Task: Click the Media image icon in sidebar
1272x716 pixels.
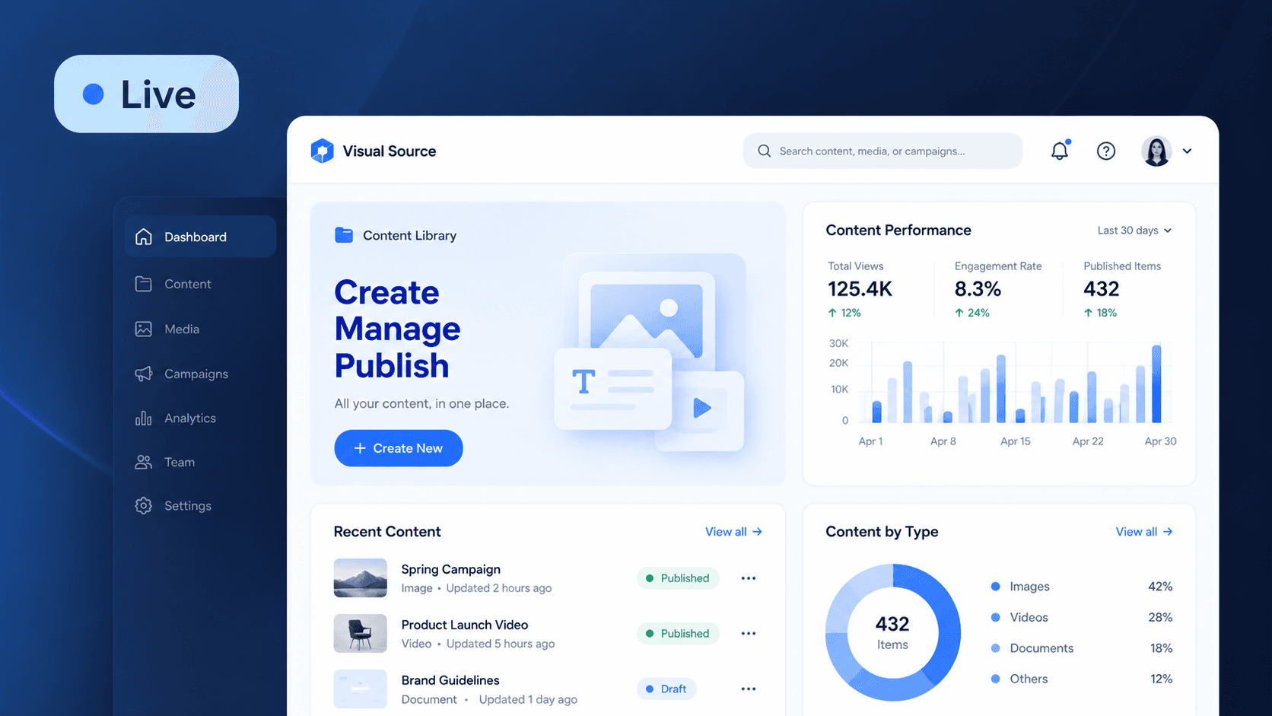Action: (144, 329)
